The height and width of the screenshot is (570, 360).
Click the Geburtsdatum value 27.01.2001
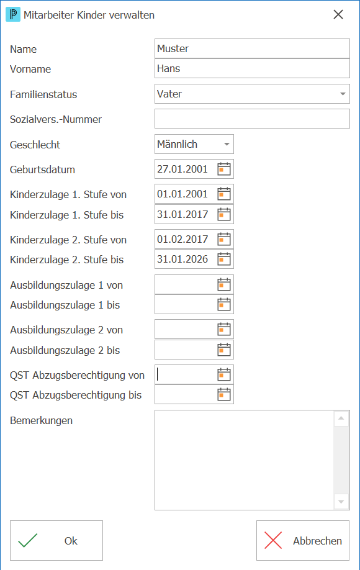point(182,169)
